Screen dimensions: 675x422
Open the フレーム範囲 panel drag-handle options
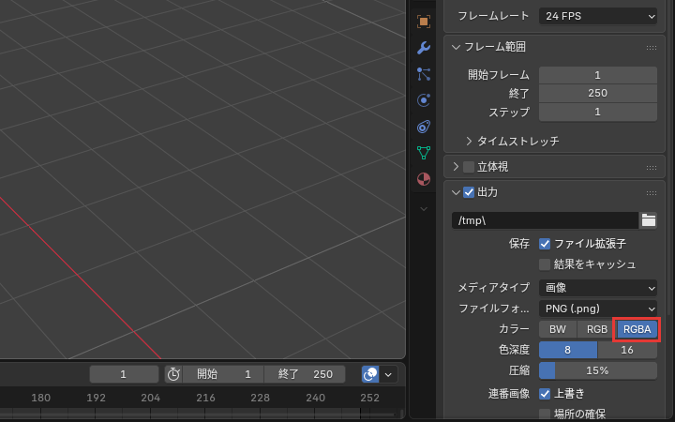pos(652,48)
